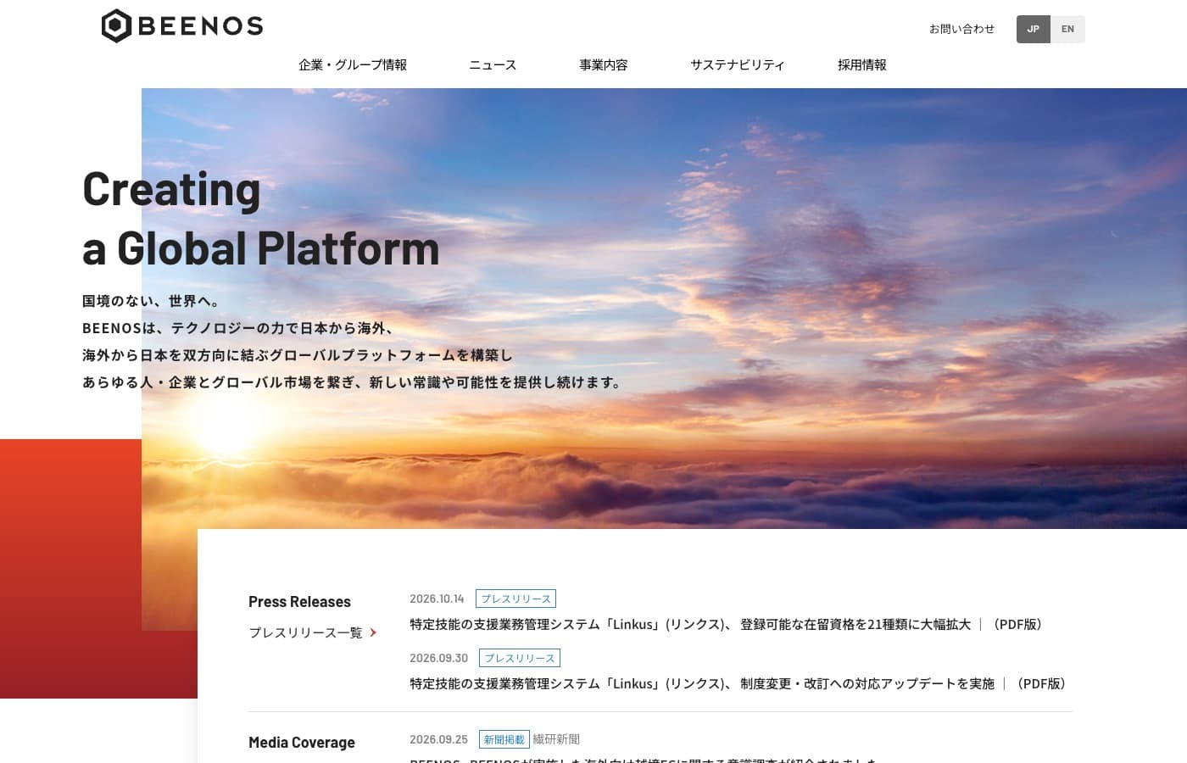Open the 企業・グループ情報 menu
1187x763 pixels.
point(353,64)
